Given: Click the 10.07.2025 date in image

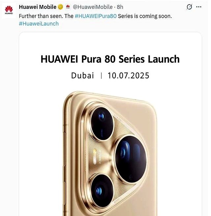Looking at the screenshot, I should pyautogui.click(x=128, y=75).
